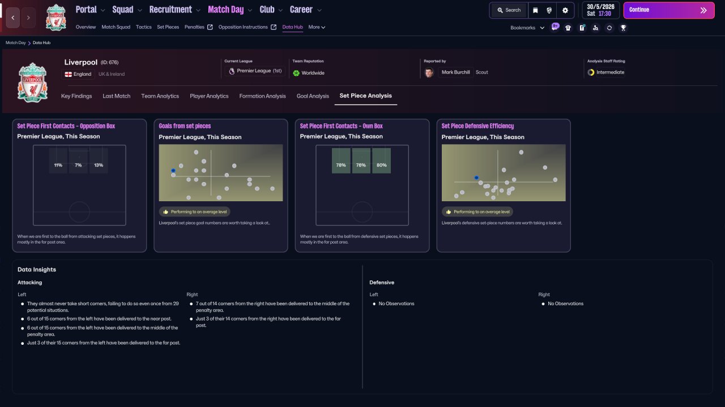This screenshot has height=407, width=725.
Task: Open the Set Pieces sub-tab
Action: coord(168,27)
